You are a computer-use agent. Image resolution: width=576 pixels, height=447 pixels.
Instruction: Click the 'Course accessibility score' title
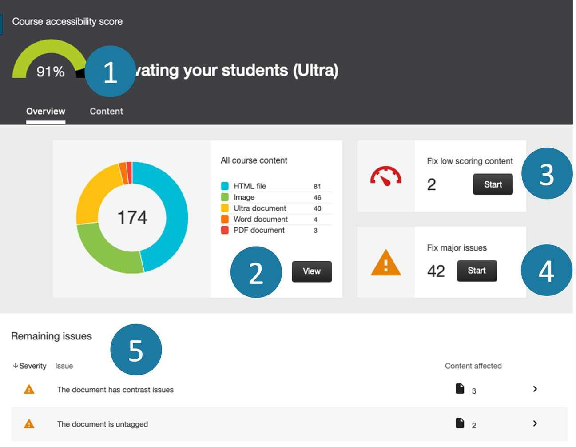[67, 22]
